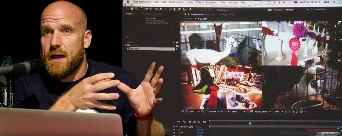Image resolution: width=342 pixels, height=136 pixels.
Task: Toggle fast previews button in viewer
Action: click(x=289, y=112)
